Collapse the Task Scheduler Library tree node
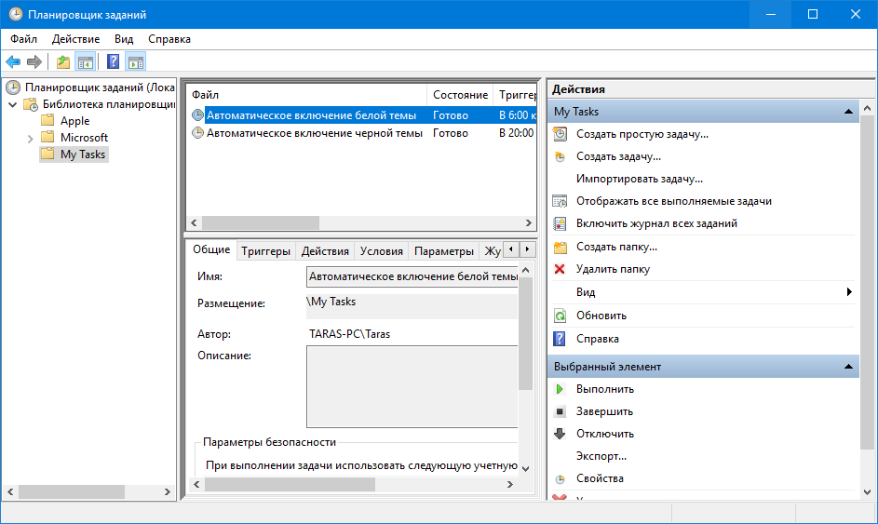The width and height of the screenshot is (878, 524). [12, 104]
